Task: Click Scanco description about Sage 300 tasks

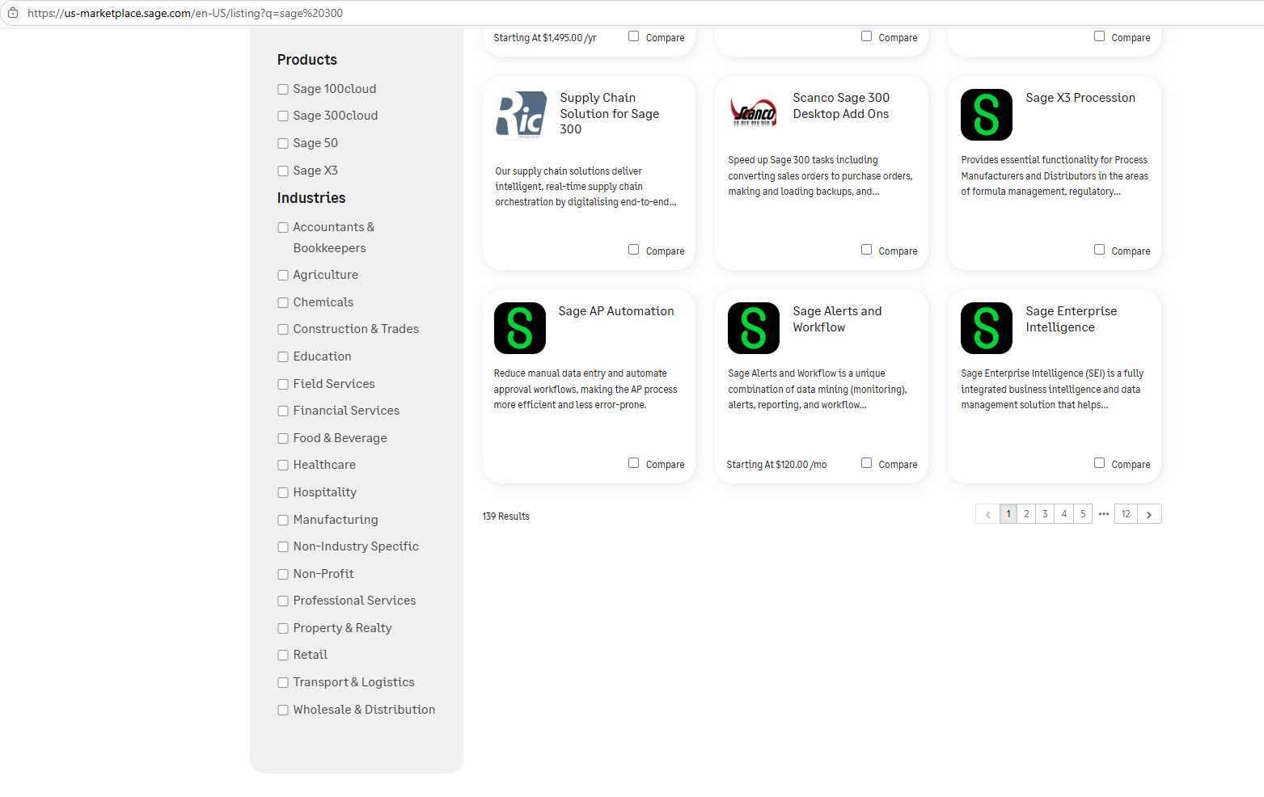Action: (x=820, y=176)
